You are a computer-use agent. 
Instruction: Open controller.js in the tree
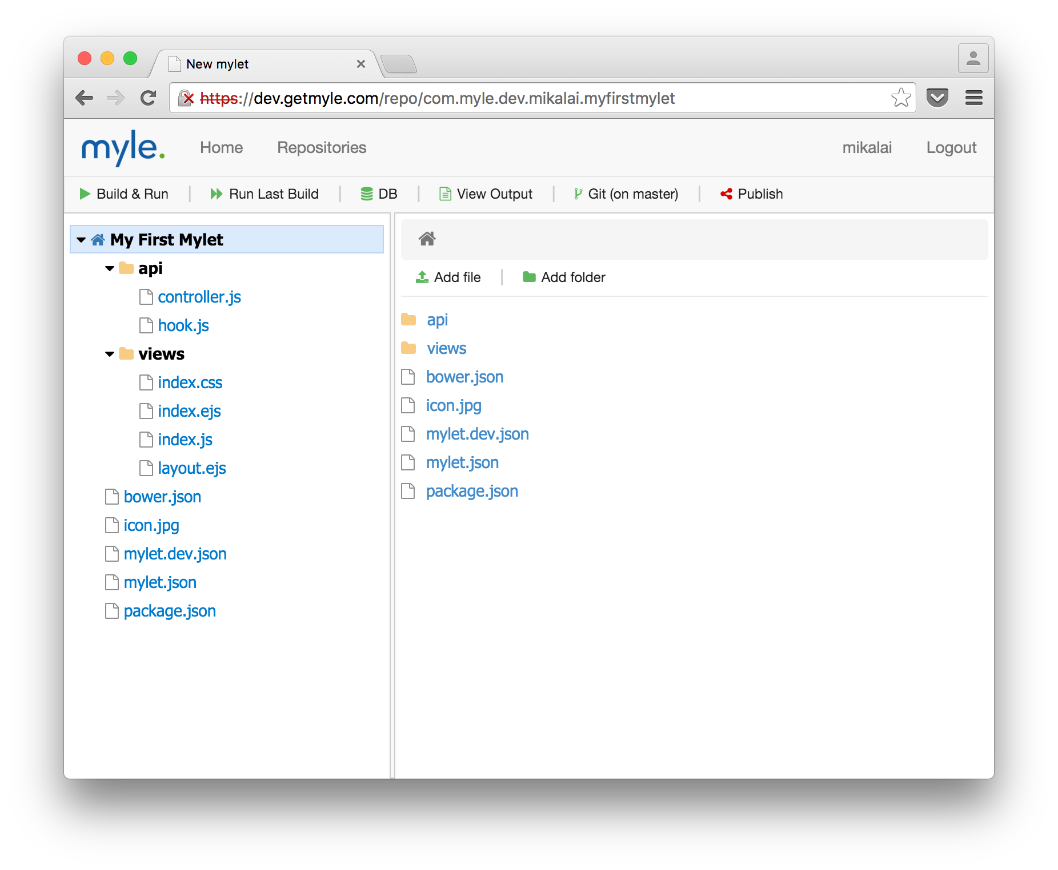click(199, 297)
